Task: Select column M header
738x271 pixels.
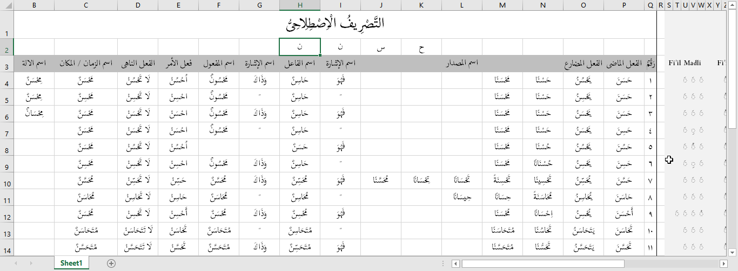Action: 502,5
